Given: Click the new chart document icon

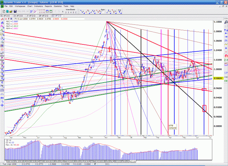Looking at the screenshot, I should click(x=4, y=11).
